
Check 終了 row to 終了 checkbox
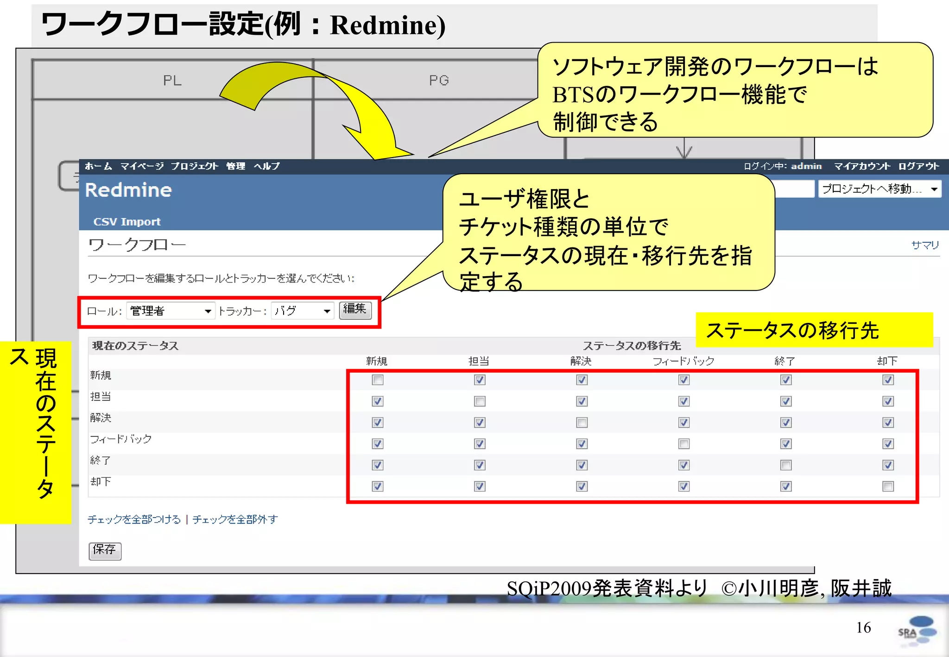click(x=786, y=465)
